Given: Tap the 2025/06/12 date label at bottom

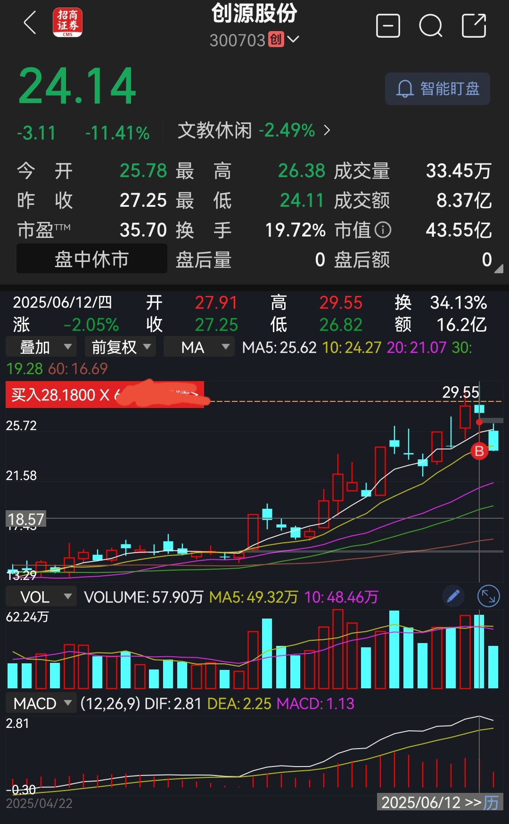Looking at the screenshot, I should coord(421,802).
